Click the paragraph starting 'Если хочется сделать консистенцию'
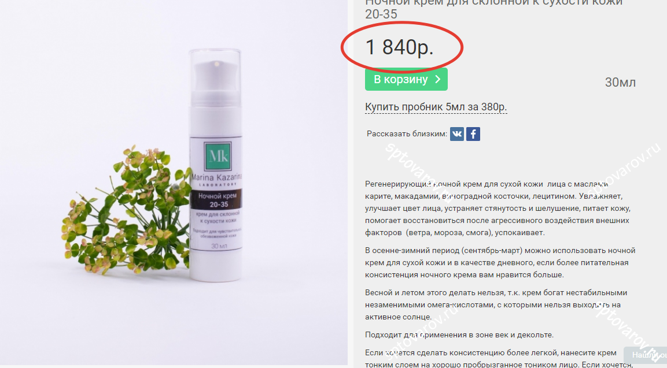Viewport: 667px width, 368px height. click(499, 358)
